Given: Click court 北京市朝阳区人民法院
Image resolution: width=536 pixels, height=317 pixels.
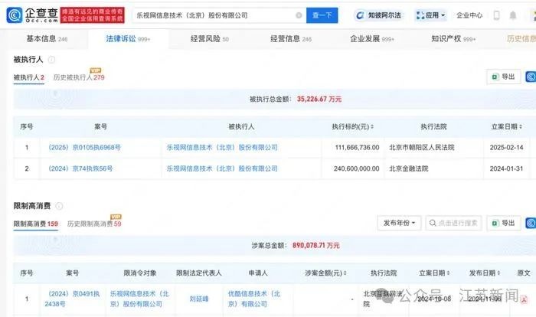Looking at the screenshot, I should pyautogui.click(x=422, y=147).
